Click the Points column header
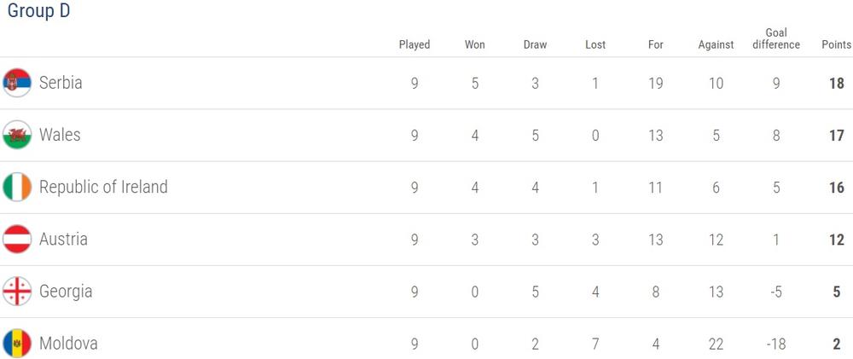853x359 pixels. coord(836,44)
